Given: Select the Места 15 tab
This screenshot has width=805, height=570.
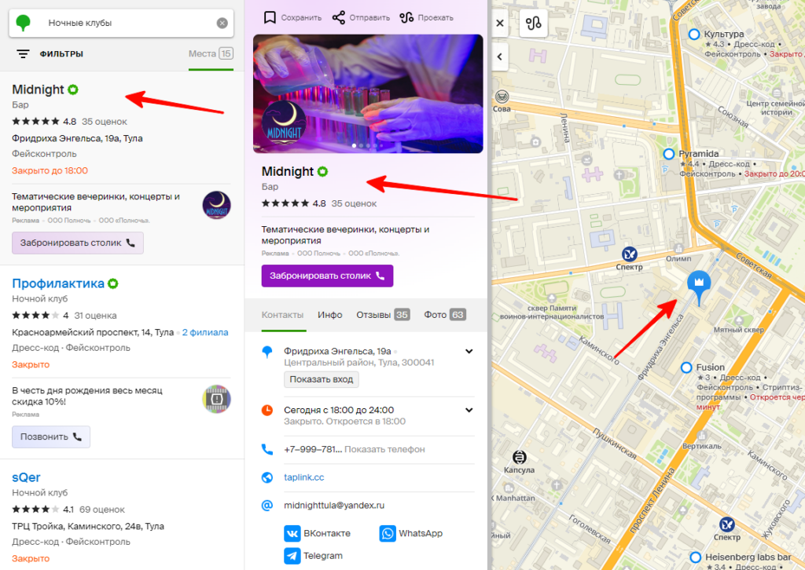Looking at the screenshot, I should coord(211,54).
